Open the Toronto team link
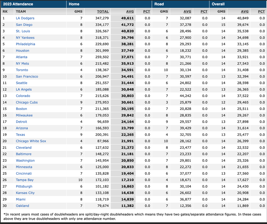267x224 pixels. (x=22, y=70)
